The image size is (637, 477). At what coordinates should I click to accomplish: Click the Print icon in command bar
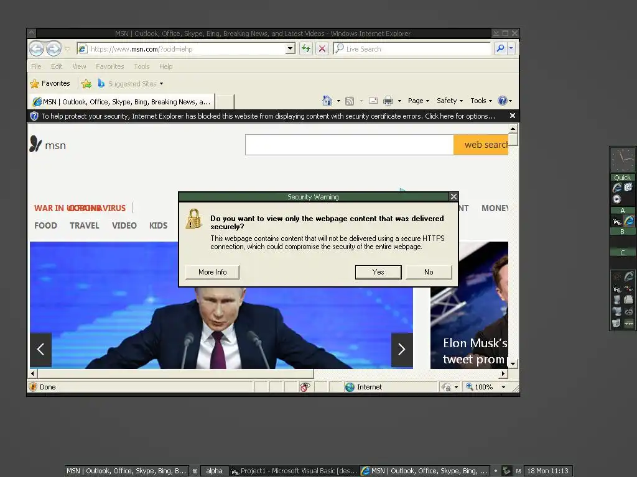click(388, 101)
